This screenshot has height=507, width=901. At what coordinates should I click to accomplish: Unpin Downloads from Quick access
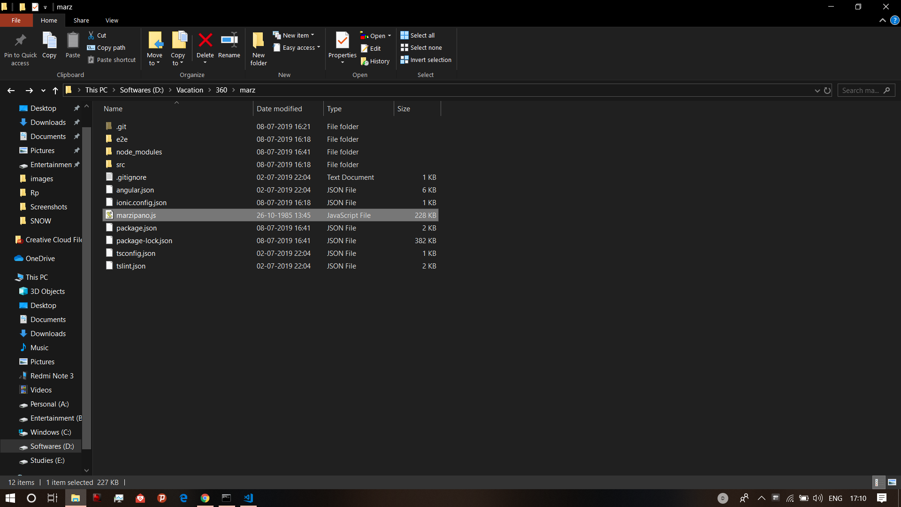tap(76, 122)
